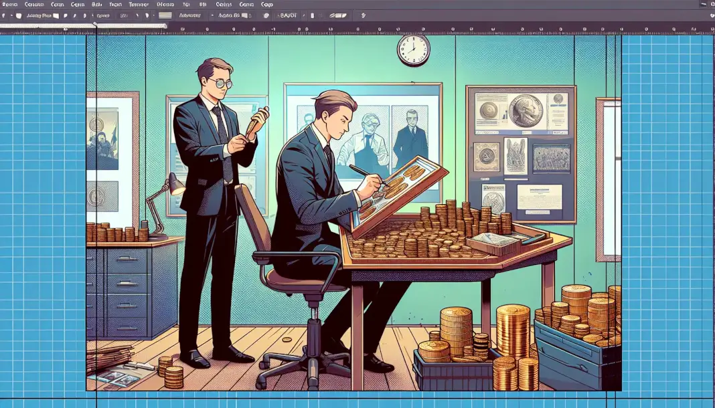Click the striped brush icon after BAVOT

tap(338, 15)
